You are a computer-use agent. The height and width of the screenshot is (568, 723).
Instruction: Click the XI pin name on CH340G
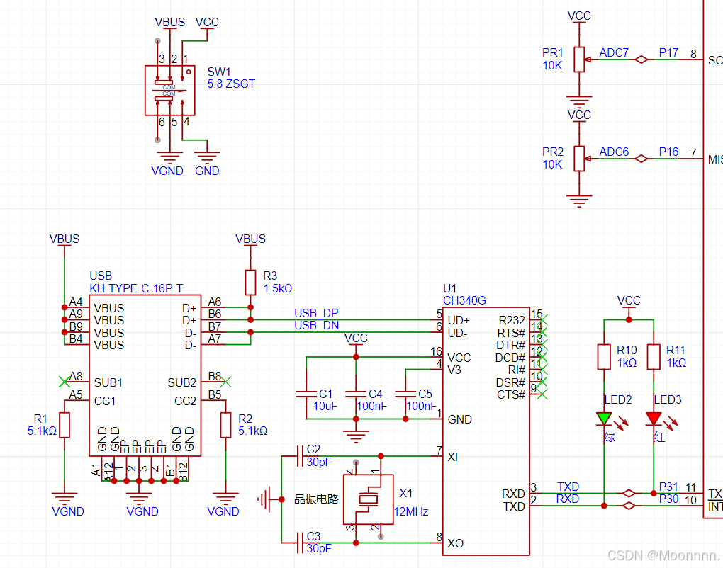pyautogui.click(x=452, y=457)
